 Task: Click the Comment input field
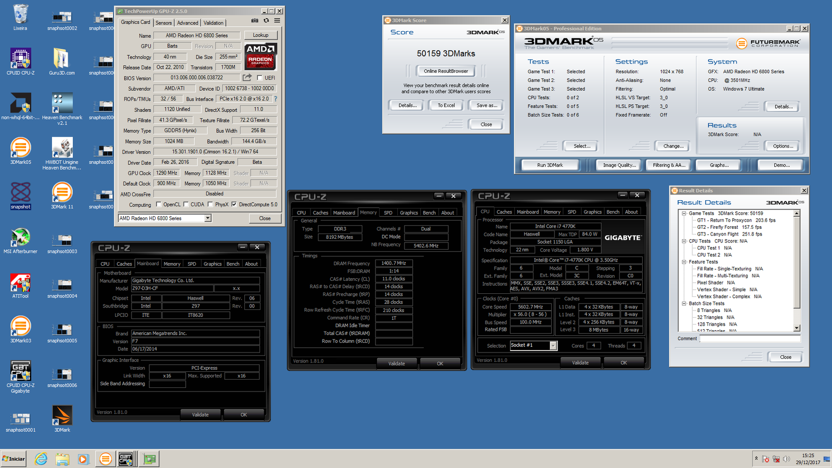click(749, 339)
